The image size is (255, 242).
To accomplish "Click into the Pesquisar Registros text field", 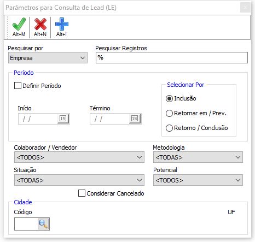I will point(172,58).
